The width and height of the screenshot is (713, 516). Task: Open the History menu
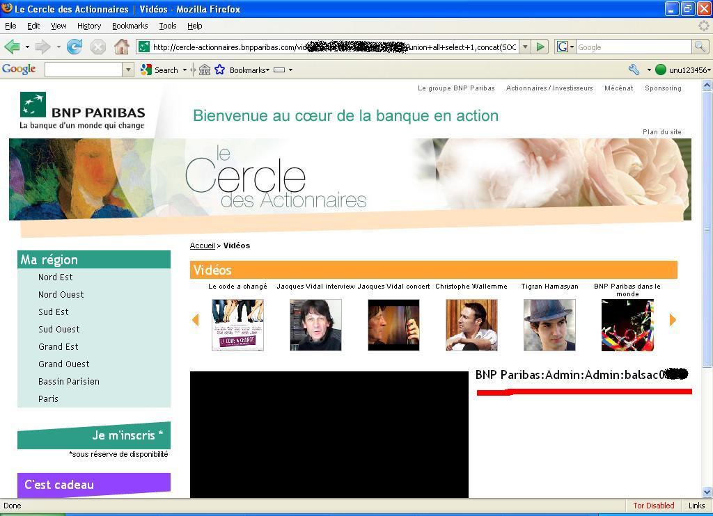89,26
